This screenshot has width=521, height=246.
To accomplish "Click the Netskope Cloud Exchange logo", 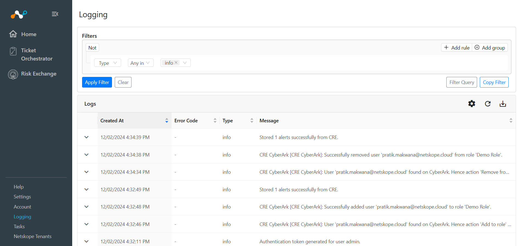I will [x=19, y=14].
